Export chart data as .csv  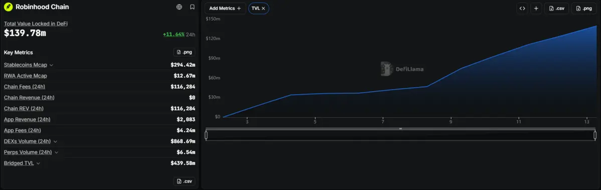pyautogui.click(x=556, y=8)
